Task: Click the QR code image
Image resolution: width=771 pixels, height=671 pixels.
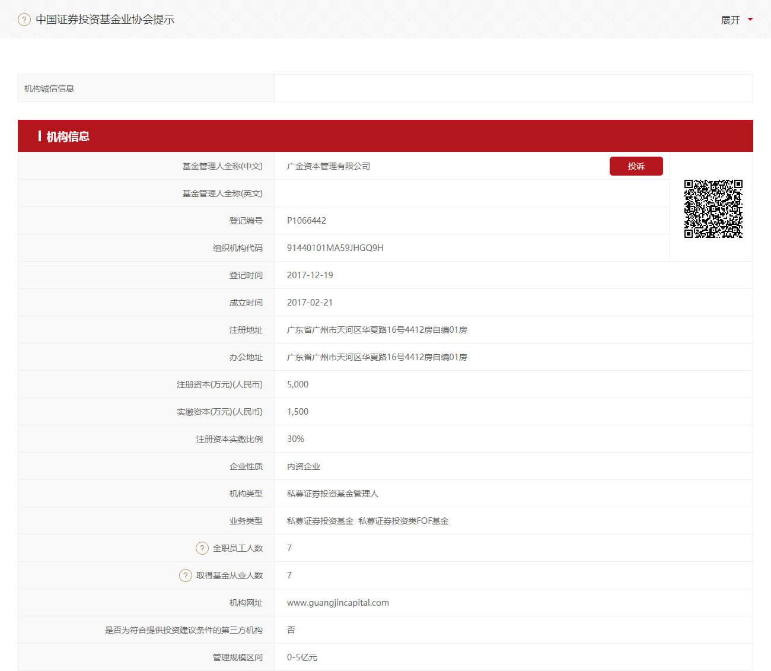Action: (713, 209)
